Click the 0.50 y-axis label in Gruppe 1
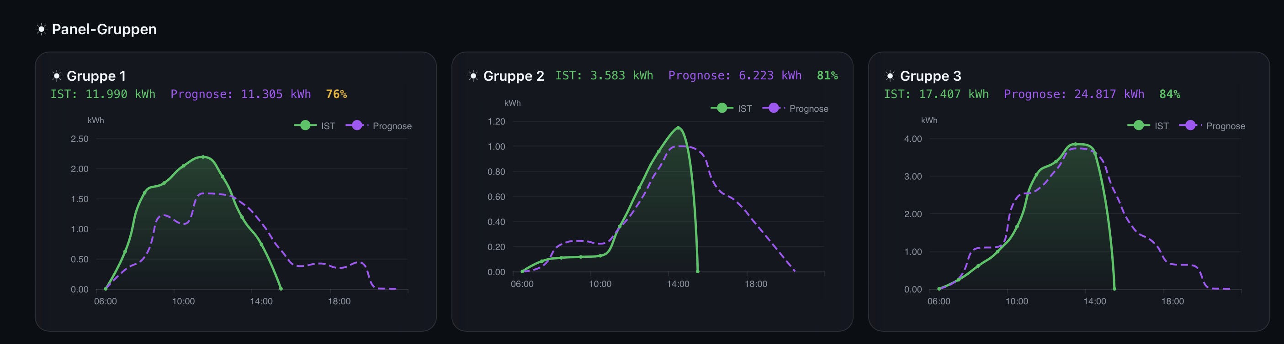Viewport: 1284px width, 344px height. [x=80, y=260]
